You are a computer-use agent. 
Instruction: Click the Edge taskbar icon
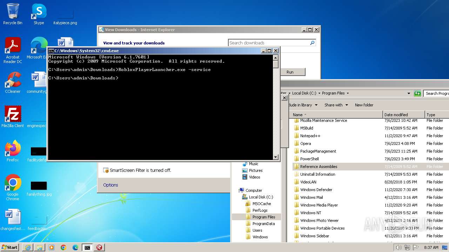click(x=75, y=247)
